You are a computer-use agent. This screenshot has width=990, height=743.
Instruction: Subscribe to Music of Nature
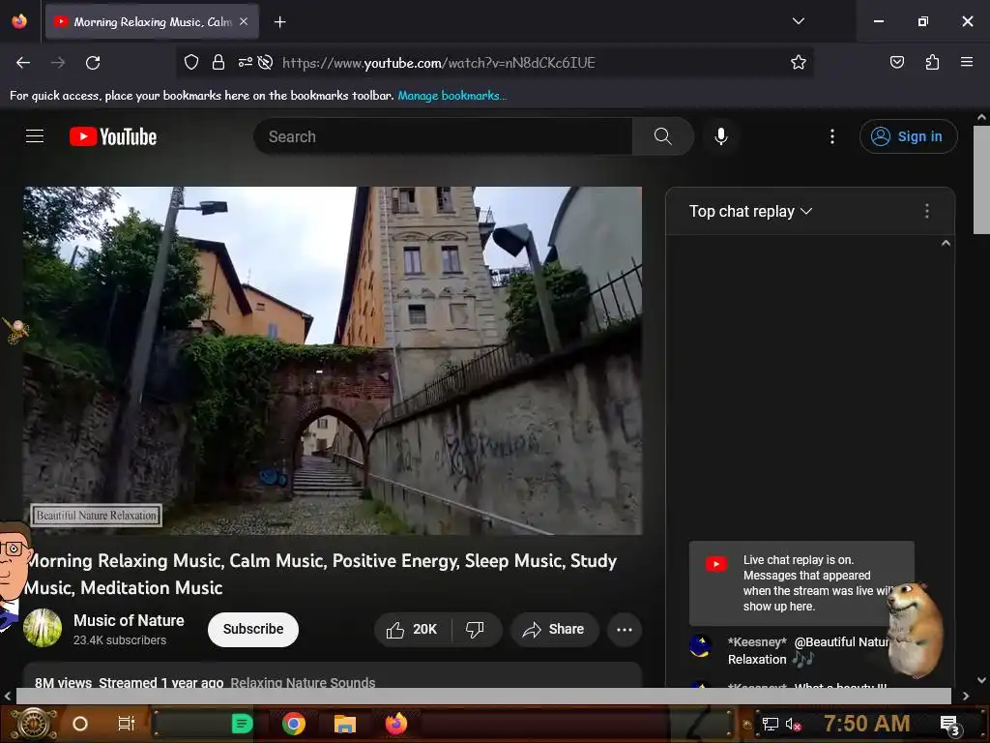pyautogui.click(x=253, y=629)
